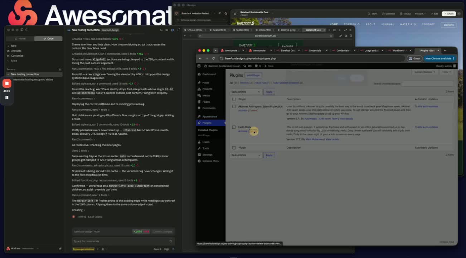This screenshot has height=258, width=466.
Task: Switch to the Home tab in the sidebar
Action: pos(20,38)
